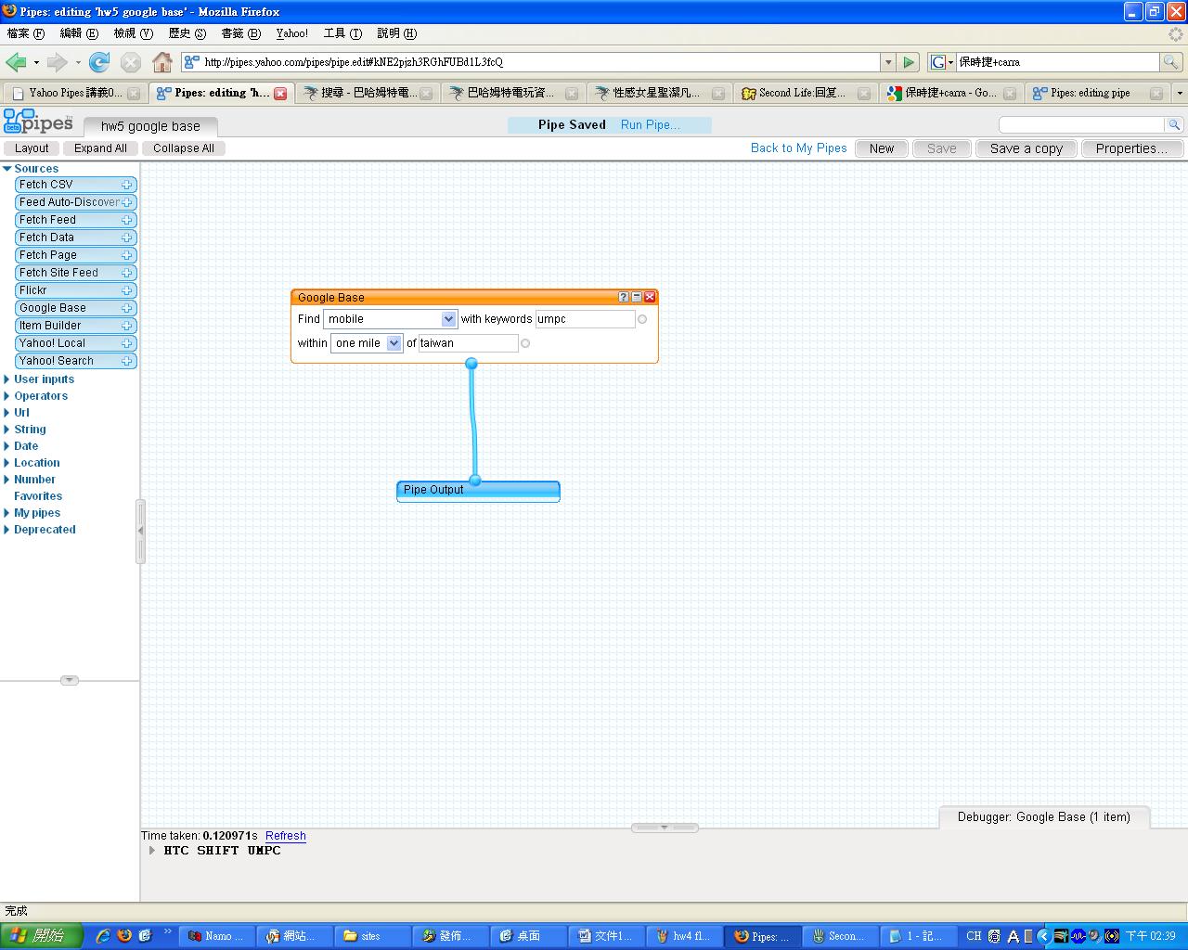The image size is (1188, 950).
Task: Click the Firefox Forward arrow
Action: 58,62
